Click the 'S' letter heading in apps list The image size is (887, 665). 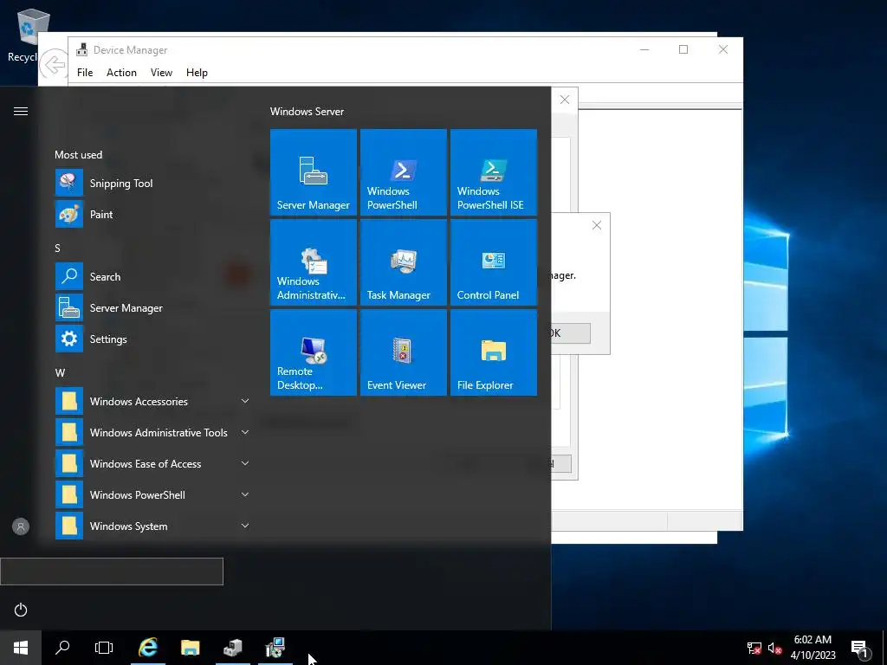point(57,248)
